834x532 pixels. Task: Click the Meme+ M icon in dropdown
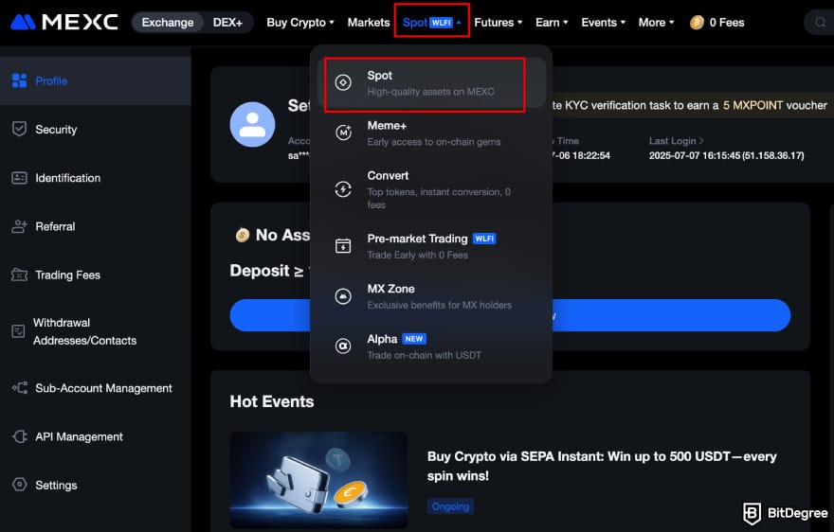343,133
